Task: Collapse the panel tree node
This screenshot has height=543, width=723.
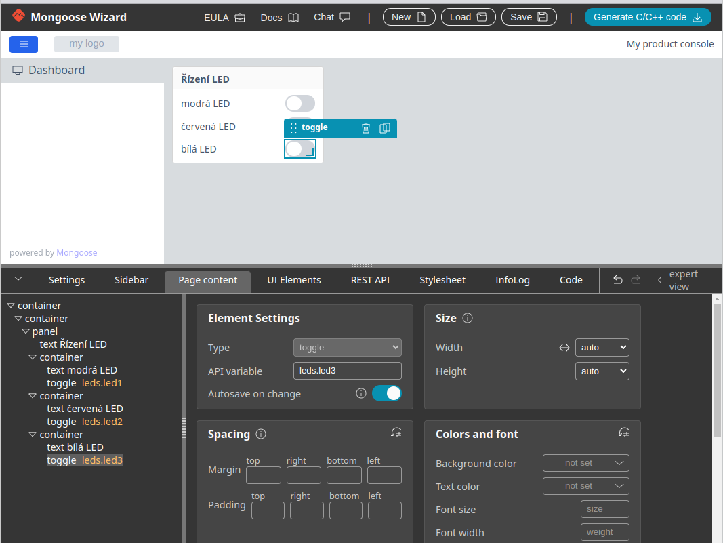Action: click(25, 331)
